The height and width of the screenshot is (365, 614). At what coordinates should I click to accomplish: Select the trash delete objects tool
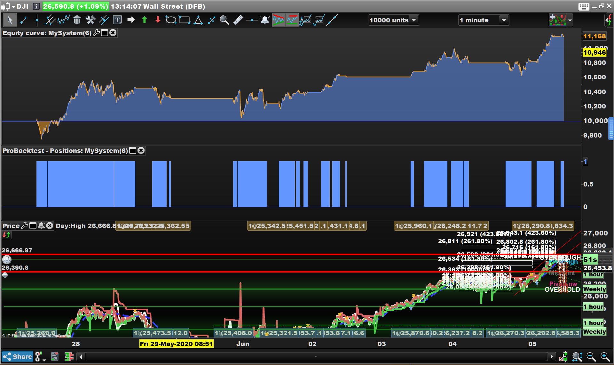77,20
